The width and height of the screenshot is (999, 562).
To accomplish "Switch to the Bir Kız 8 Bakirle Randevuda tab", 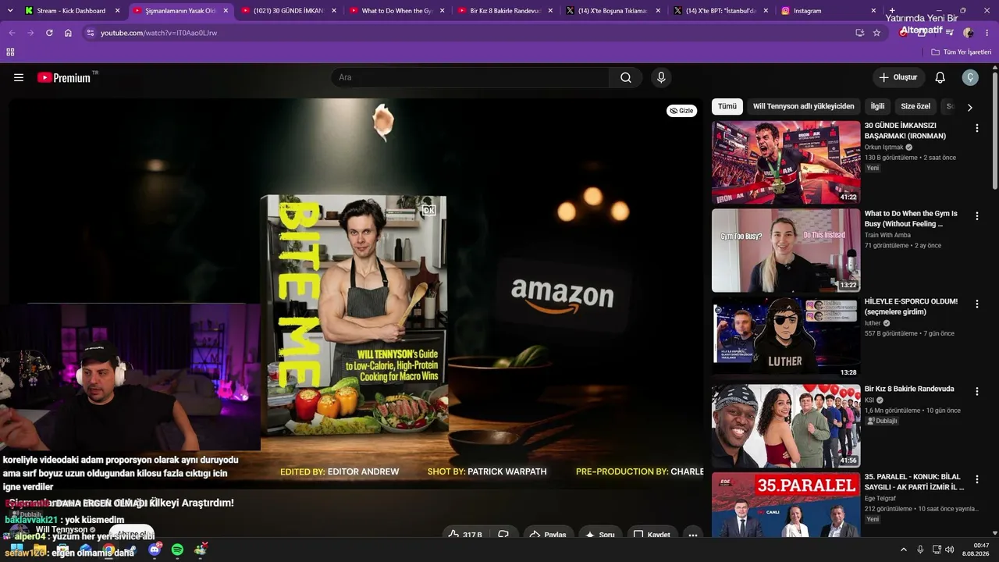I will coord(504,11).
